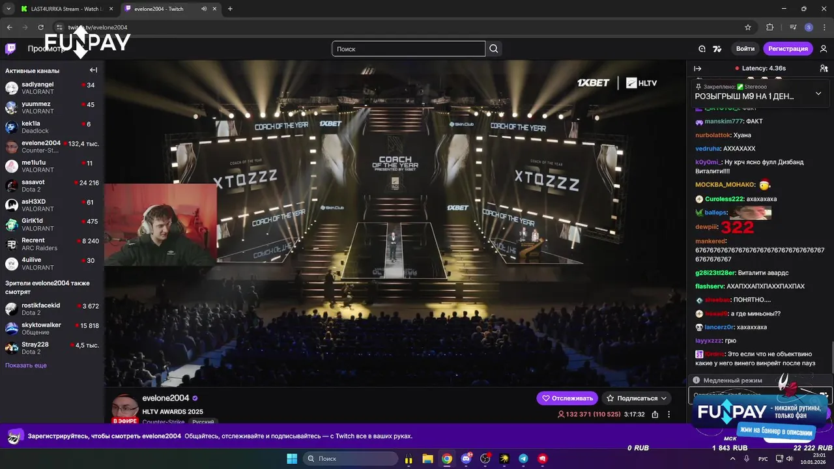834x469 pixels.
Task: Open Chrome from taskbar
Action: coord(447,459)
